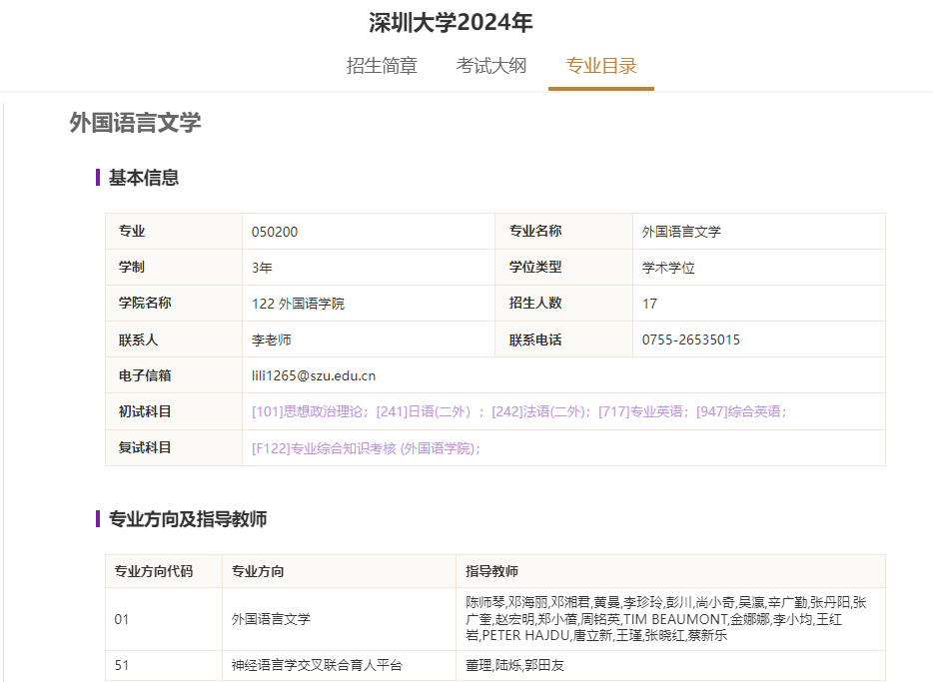Switch to the 考试大纲 tab
The height and width of the screenshot is (682, 933).
point(490,66)
